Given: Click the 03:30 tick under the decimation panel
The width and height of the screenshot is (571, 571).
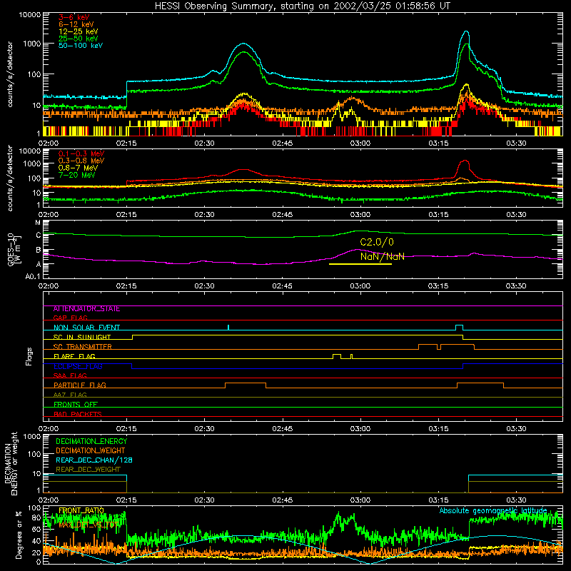Looking at the screenshot, I should [x=516, y=500].
